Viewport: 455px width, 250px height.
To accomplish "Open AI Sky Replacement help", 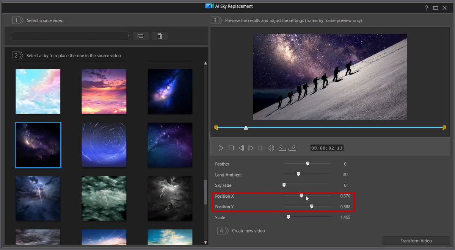I will pos(426,8).
